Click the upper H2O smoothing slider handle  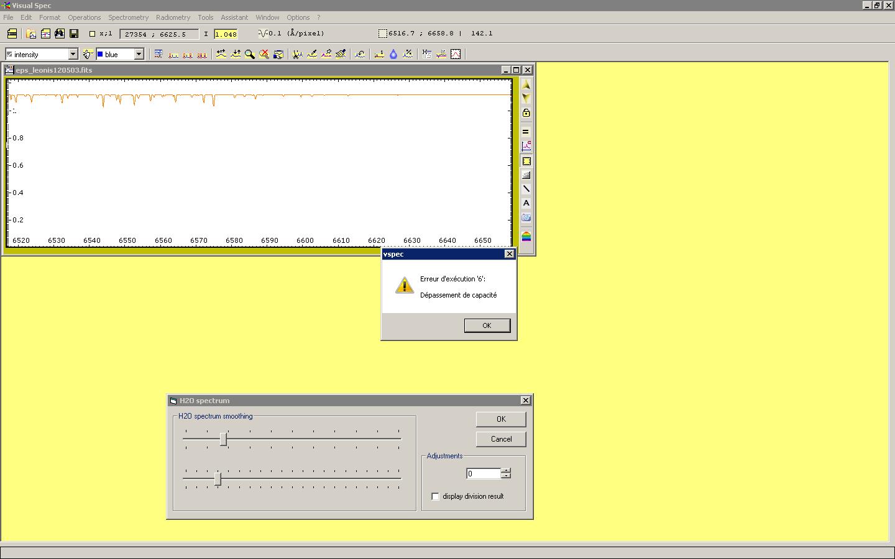223,440
